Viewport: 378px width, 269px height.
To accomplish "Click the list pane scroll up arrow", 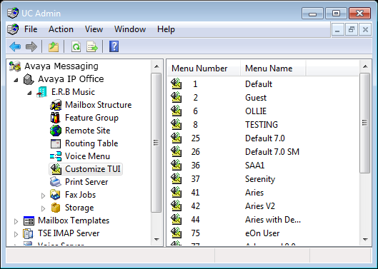I will [x=365, y=66].
